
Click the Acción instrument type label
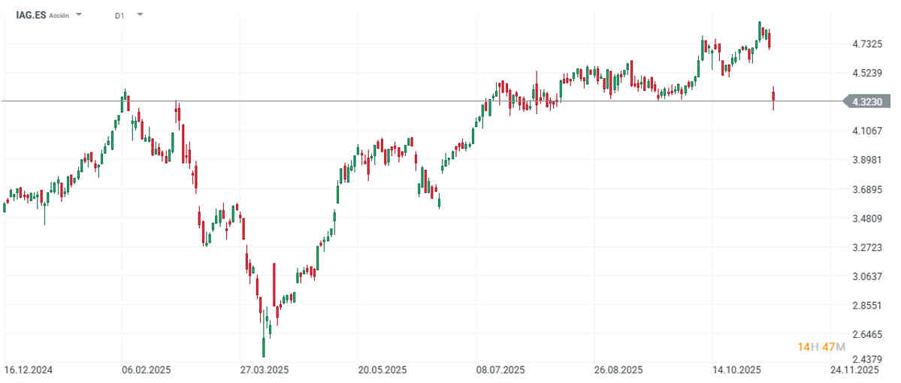click(59, 15)
